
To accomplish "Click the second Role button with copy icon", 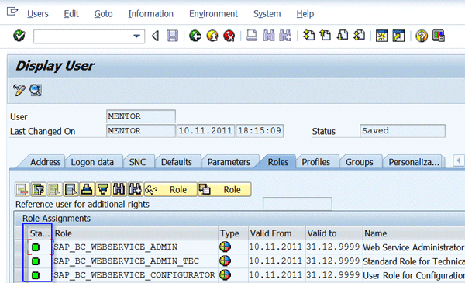I will click(x=225, y=189).
